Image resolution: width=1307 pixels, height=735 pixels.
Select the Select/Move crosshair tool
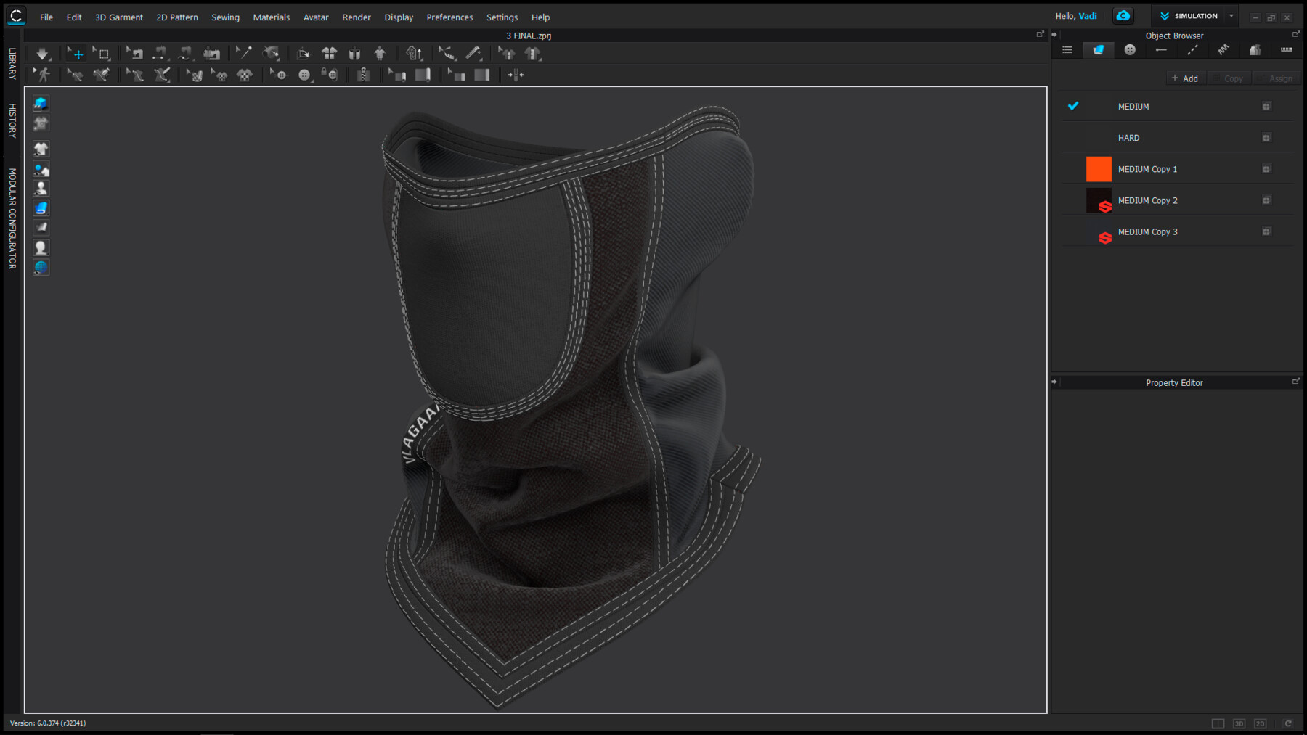click(x=76, y=53)
